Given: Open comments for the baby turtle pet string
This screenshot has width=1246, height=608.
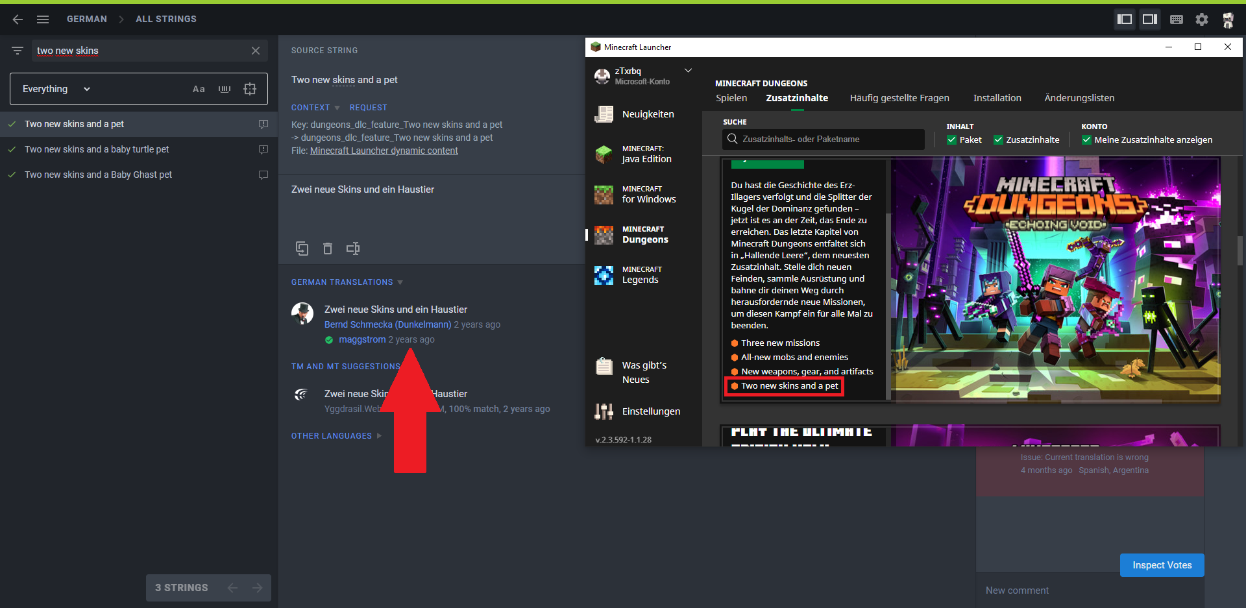Looking at the screenshot, I should 263,149.
